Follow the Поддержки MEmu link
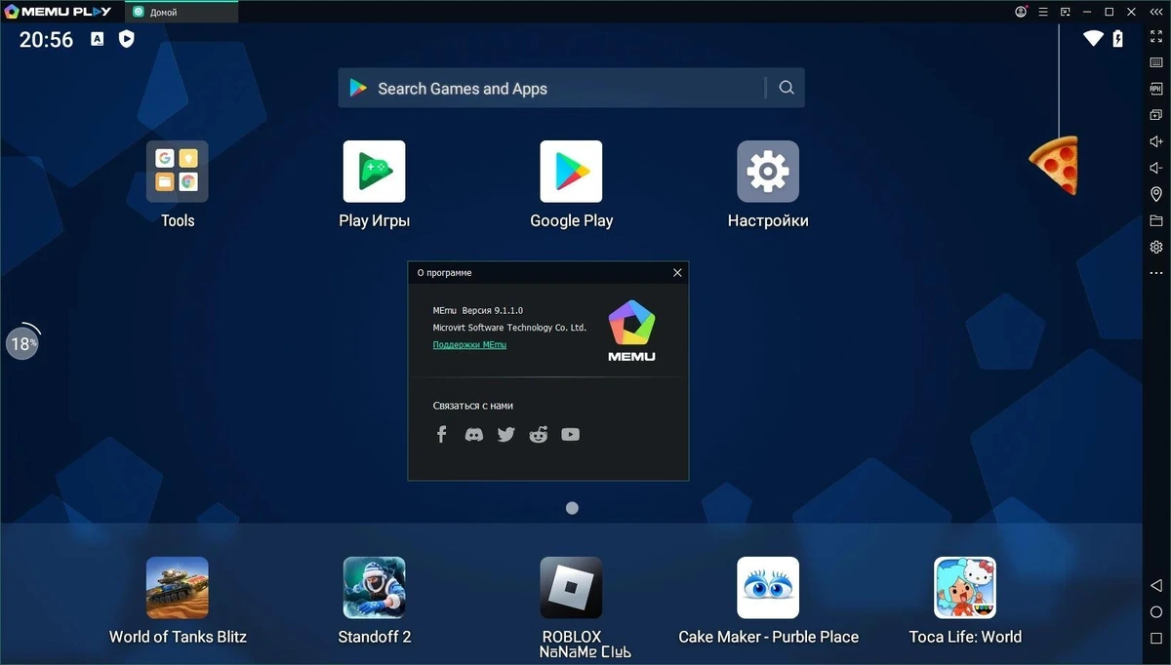1171x665 pixels. tap(469, 344)
